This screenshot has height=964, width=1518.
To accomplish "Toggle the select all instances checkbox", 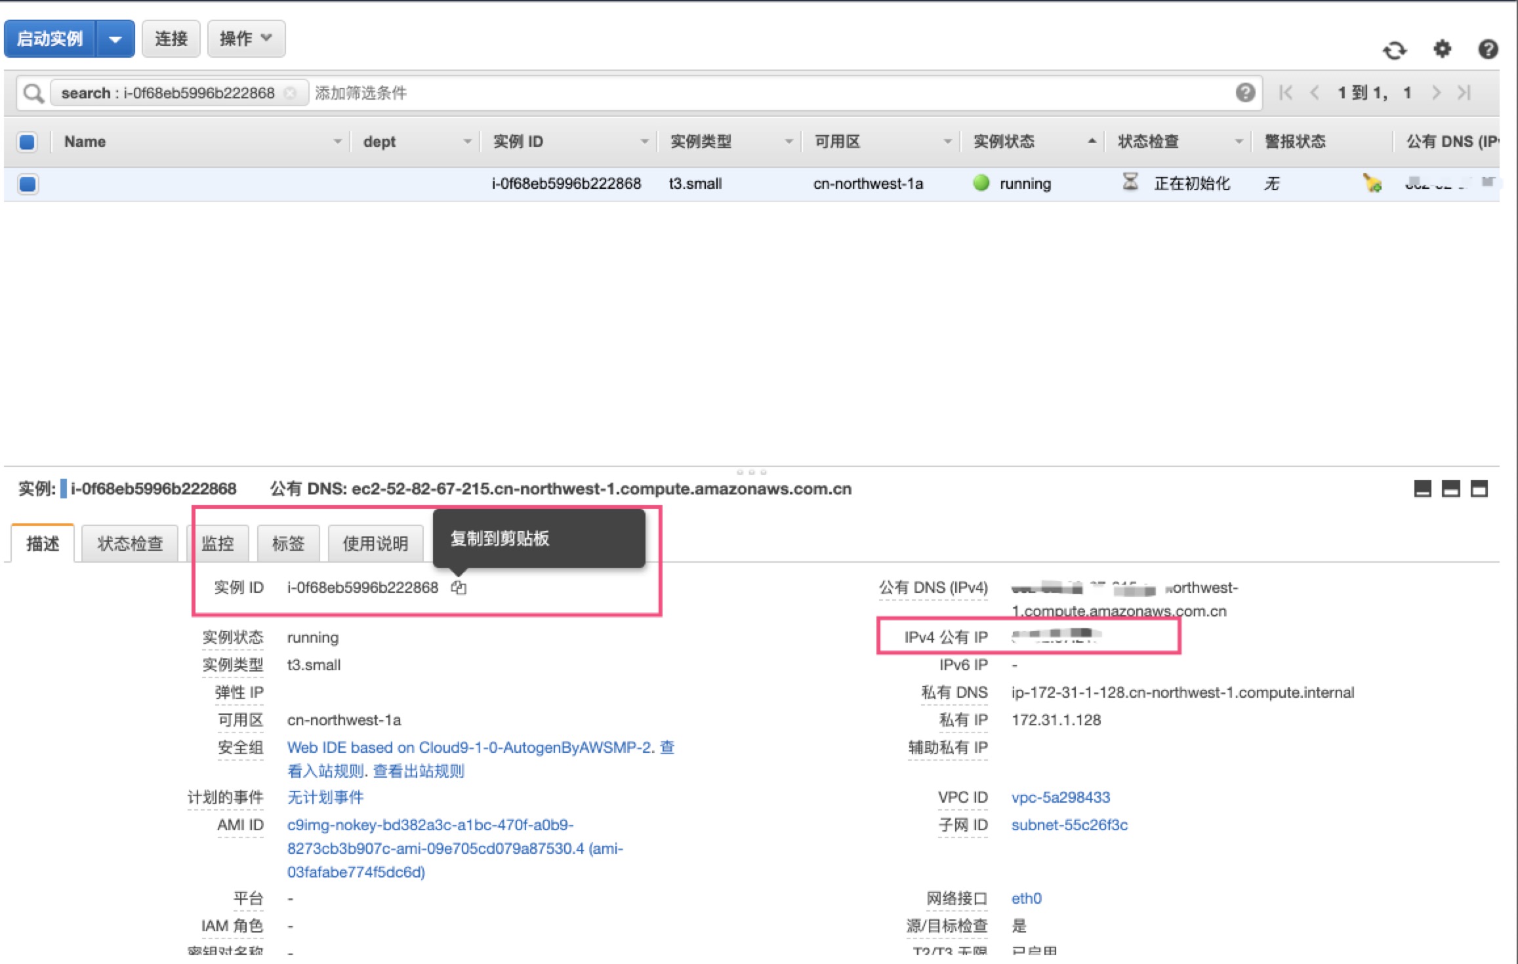I will 28,142.
